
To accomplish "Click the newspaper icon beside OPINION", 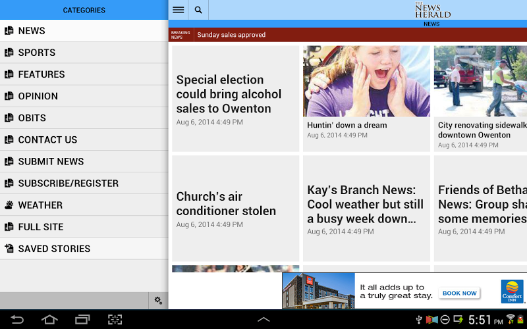I will point(9,96).
